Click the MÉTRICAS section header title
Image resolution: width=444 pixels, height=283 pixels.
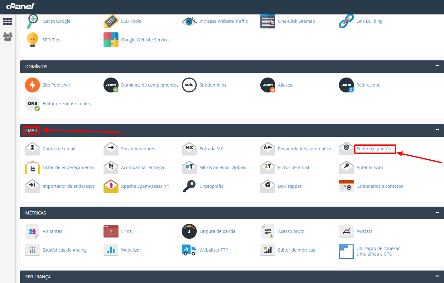click(x=36, y=213)
